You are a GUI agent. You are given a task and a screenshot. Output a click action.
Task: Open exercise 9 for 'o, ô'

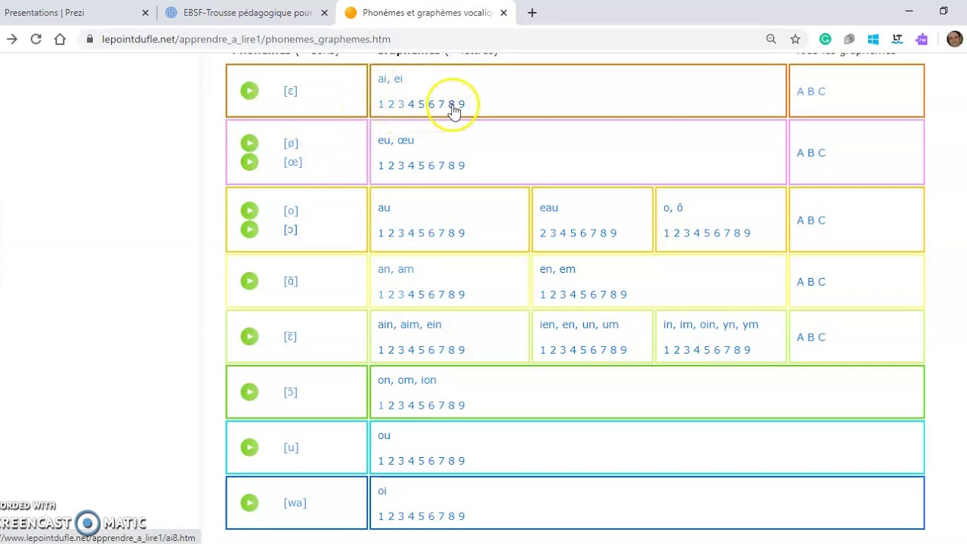tap(747, 233)
